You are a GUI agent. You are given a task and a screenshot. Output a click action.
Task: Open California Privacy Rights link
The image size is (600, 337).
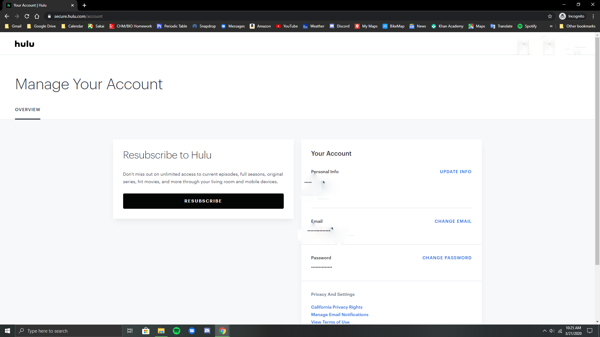tap(337, 307)
